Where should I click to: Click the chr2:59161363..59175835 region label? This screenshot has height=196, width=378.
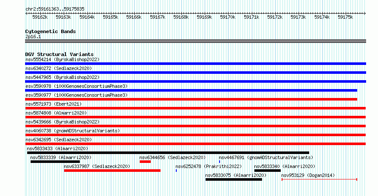click(x=55, y=9)
